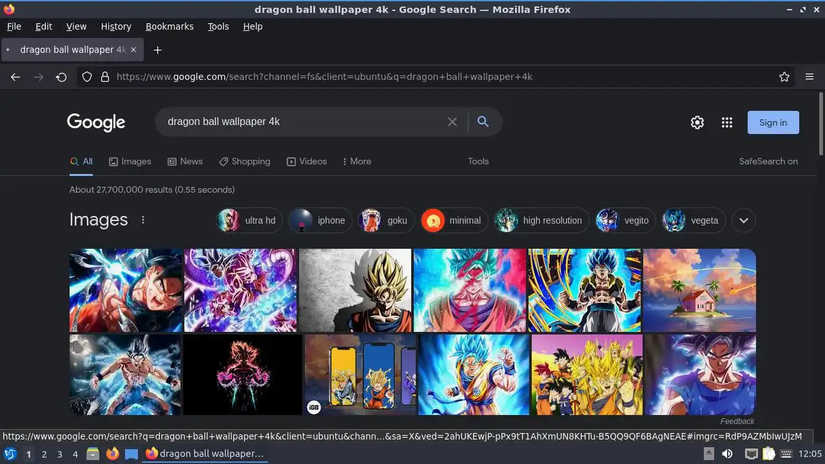Filter images by high resolution chip

541,220
